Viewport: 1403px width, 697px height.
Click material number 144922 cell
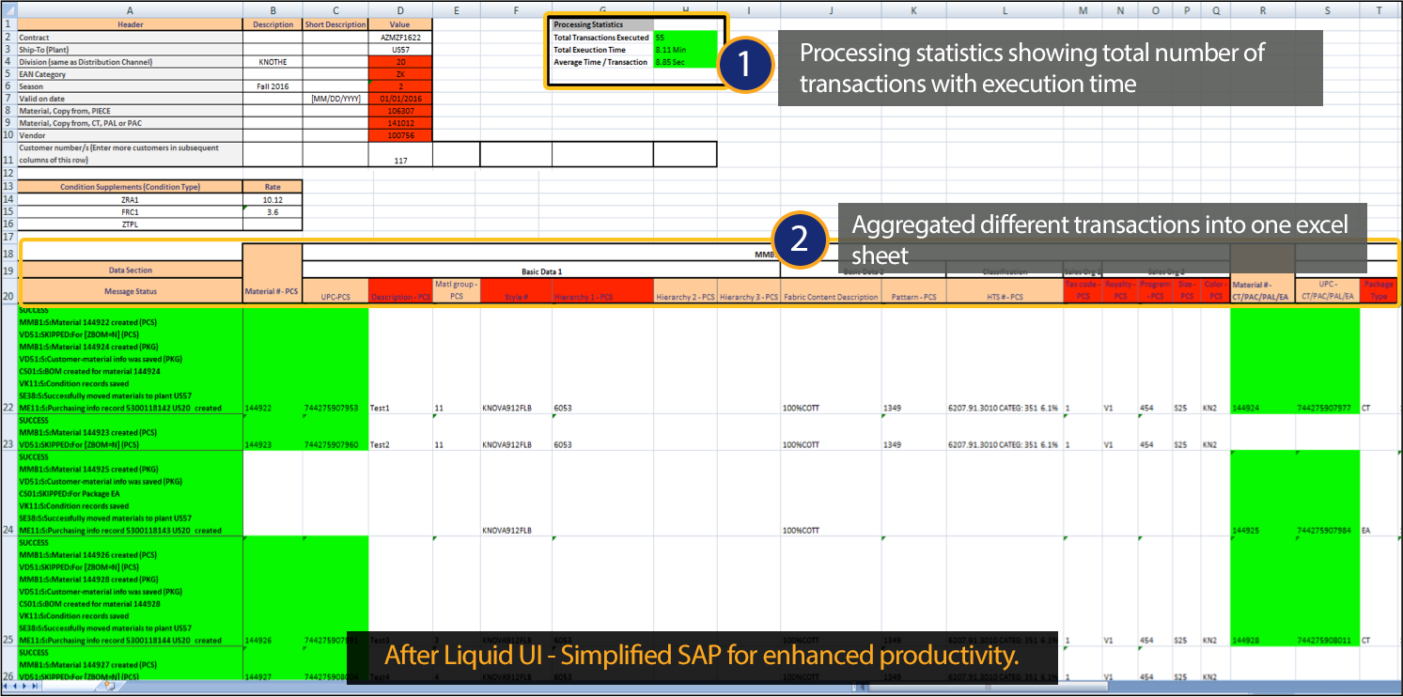point(273,409)
